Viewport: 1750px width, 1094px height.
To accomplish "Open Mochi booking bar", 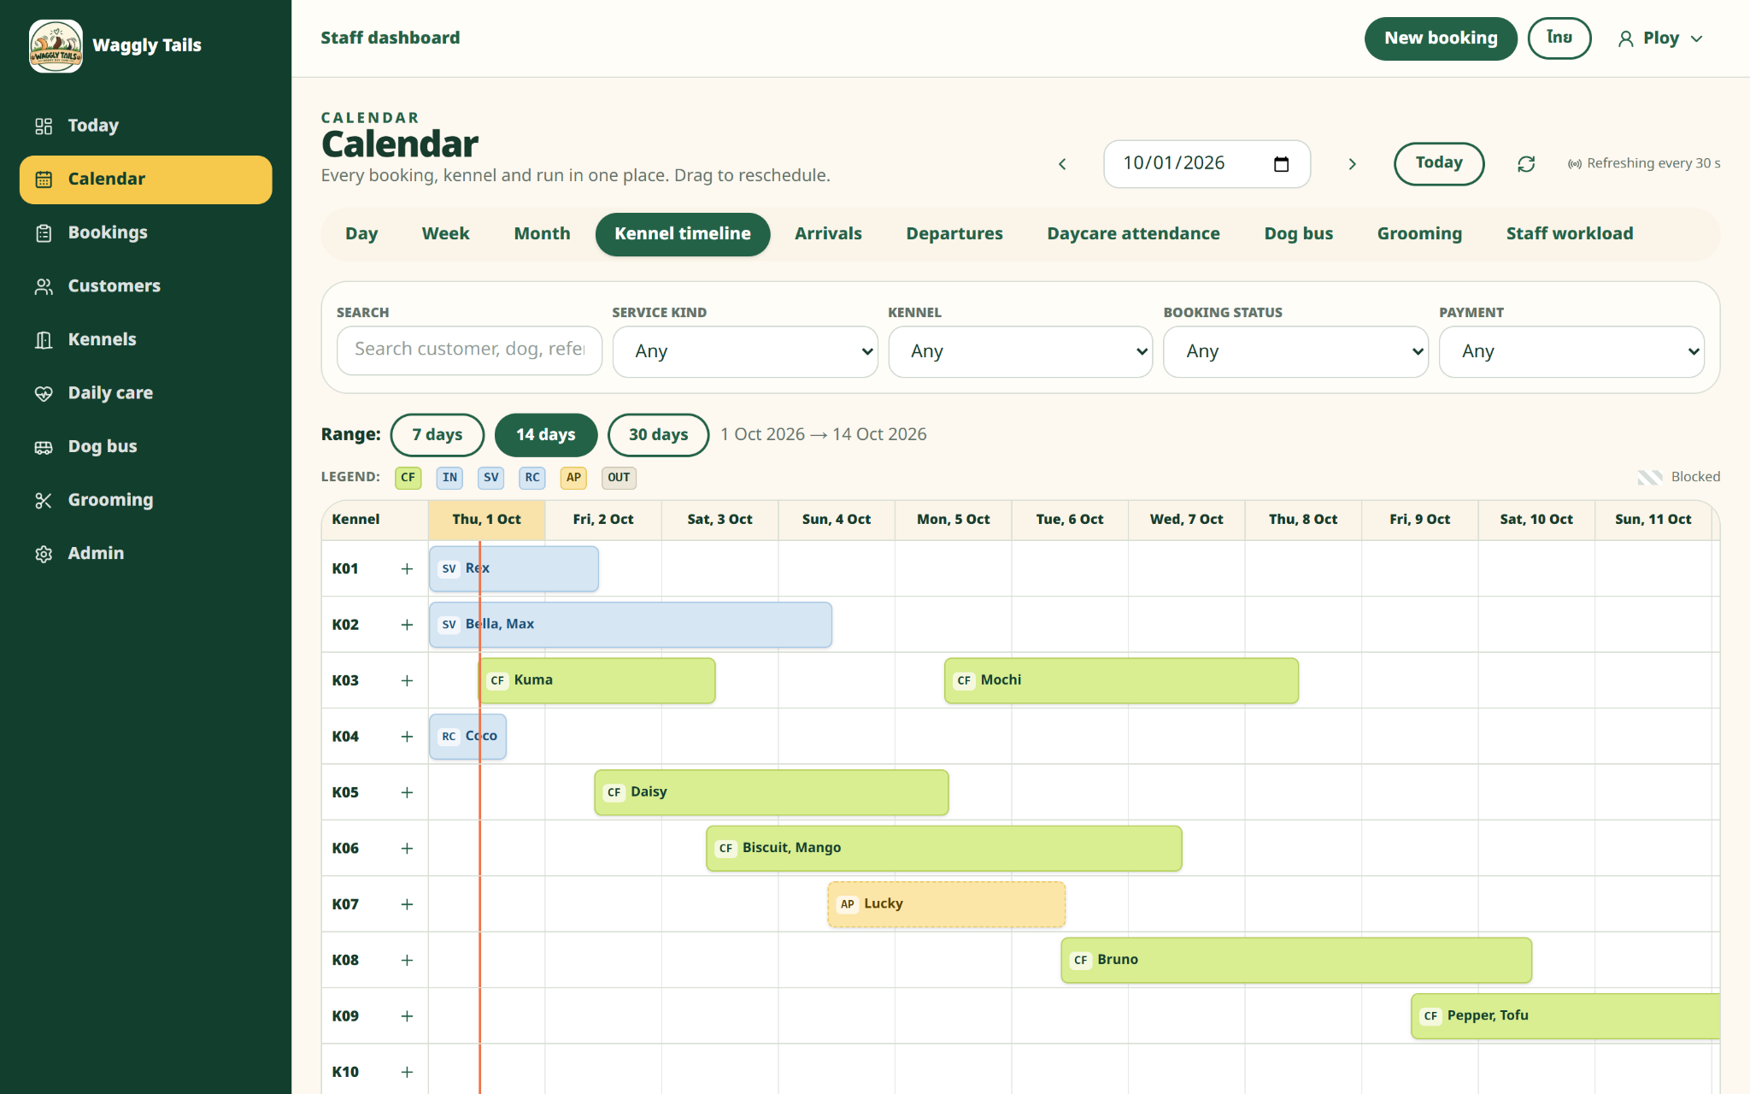I will [1121, 681].
